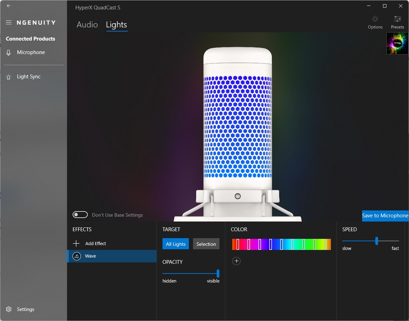Select the All Lights target
This screenshot has width=409, height=321.
176,244
